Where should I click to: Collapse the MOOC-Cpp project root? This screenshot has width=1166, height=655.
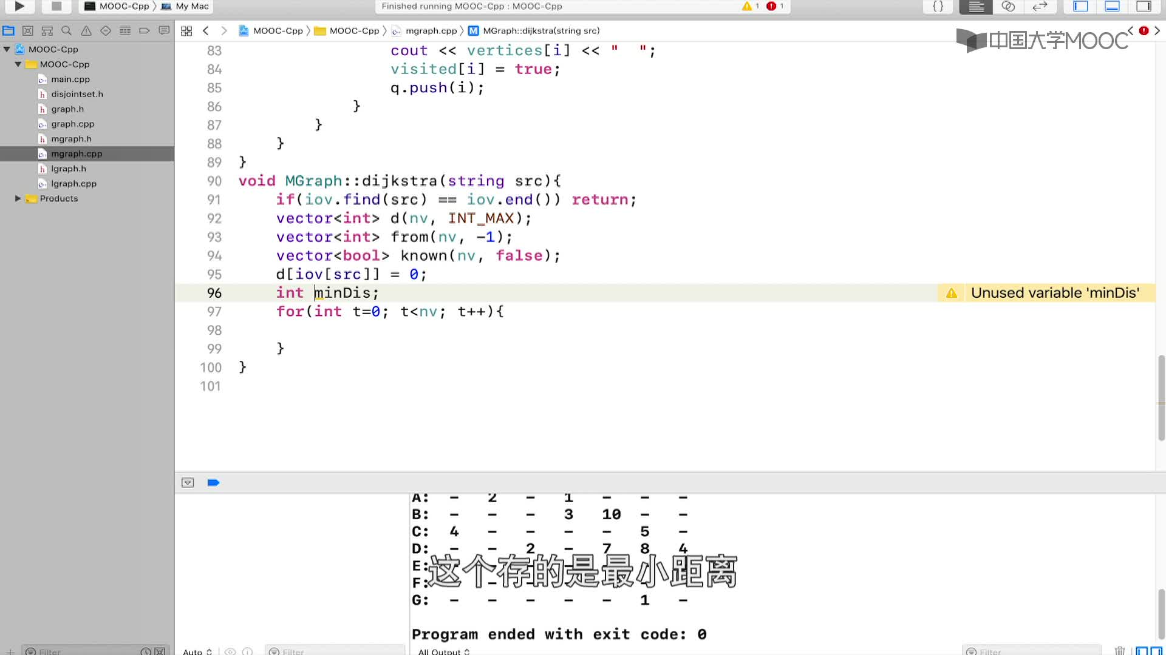click(7, 49)
